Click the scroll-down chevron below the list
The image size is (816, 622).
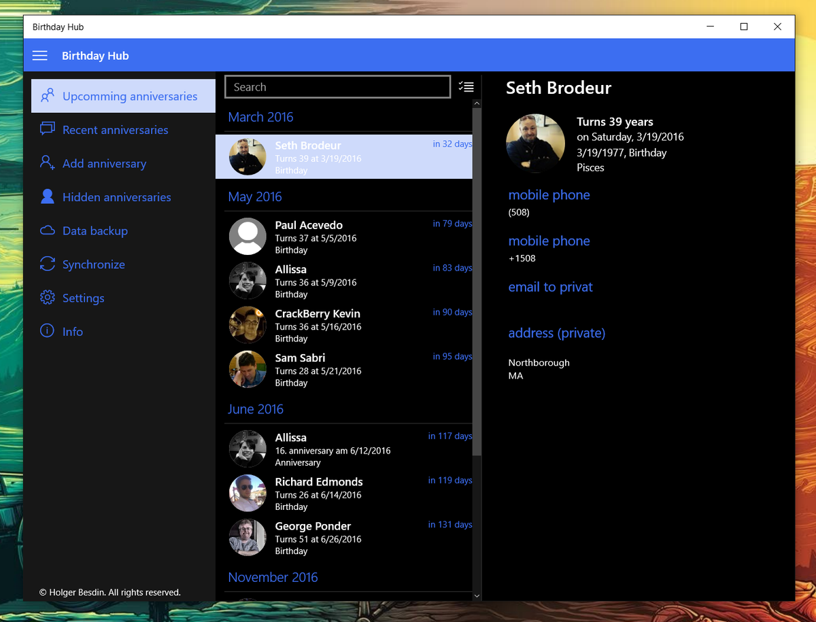(x=477, y=595)
